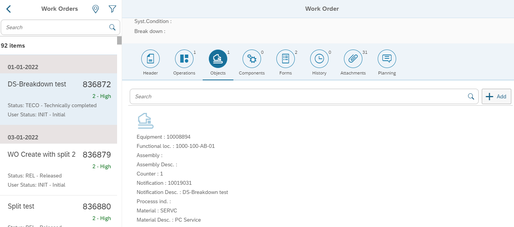Type in the work orders search box
Viewport: 514px width, 227px height.
(x=56, y=27)
